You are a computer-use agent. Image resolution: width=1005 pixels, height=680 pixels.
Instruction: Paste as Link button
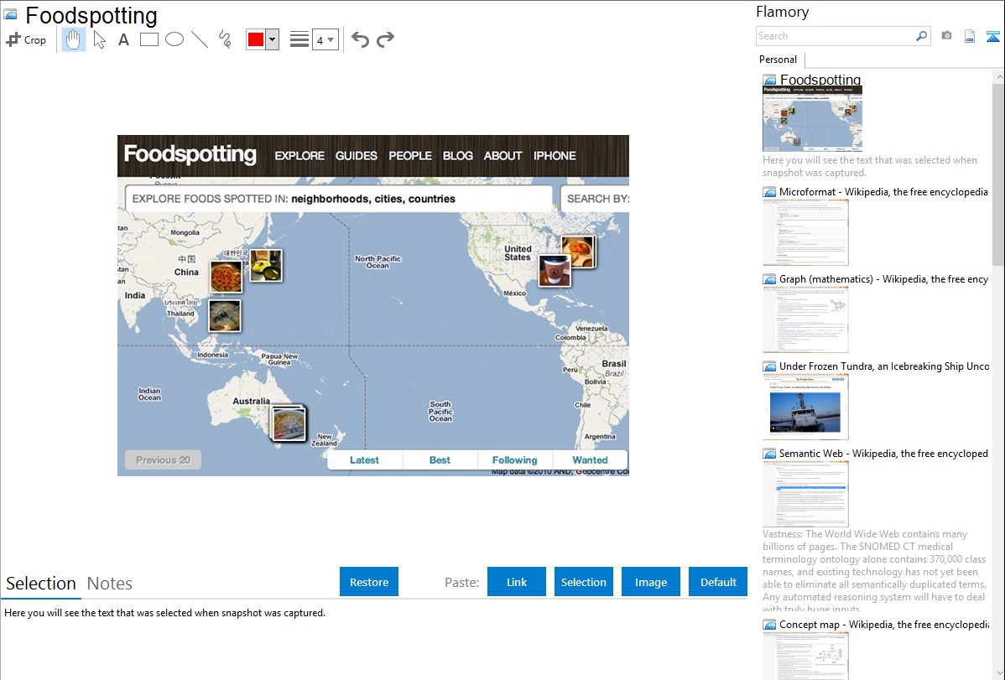point(517,582)
